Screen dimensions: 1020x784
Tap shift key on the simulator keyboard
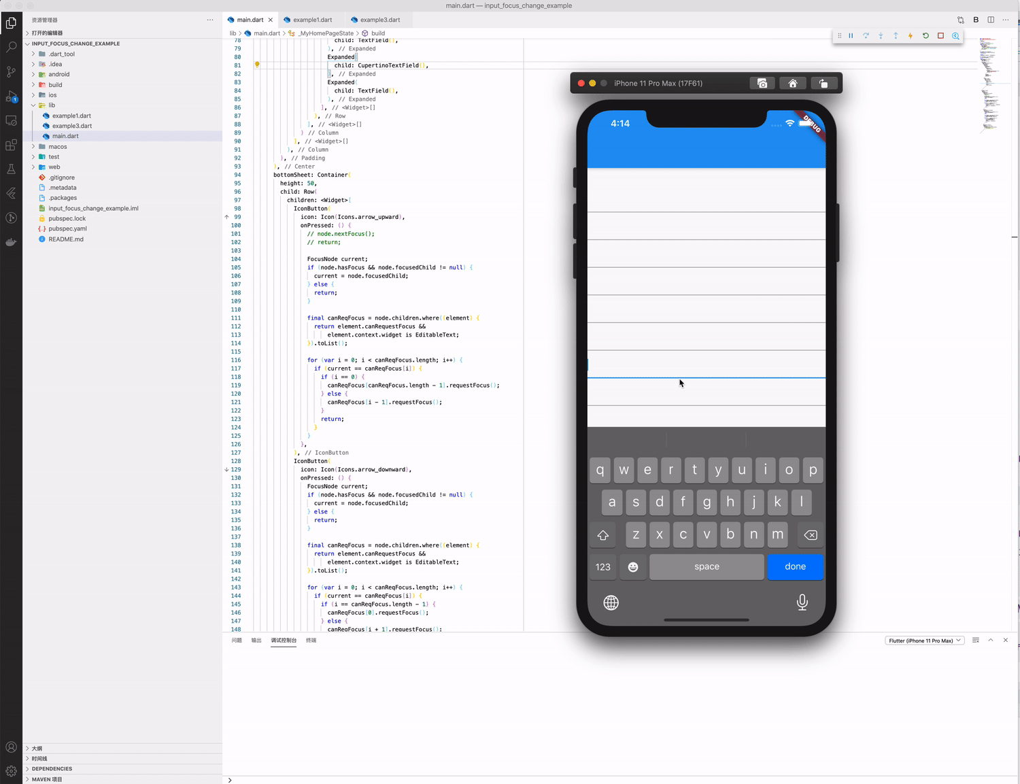(x=602, y=535)
